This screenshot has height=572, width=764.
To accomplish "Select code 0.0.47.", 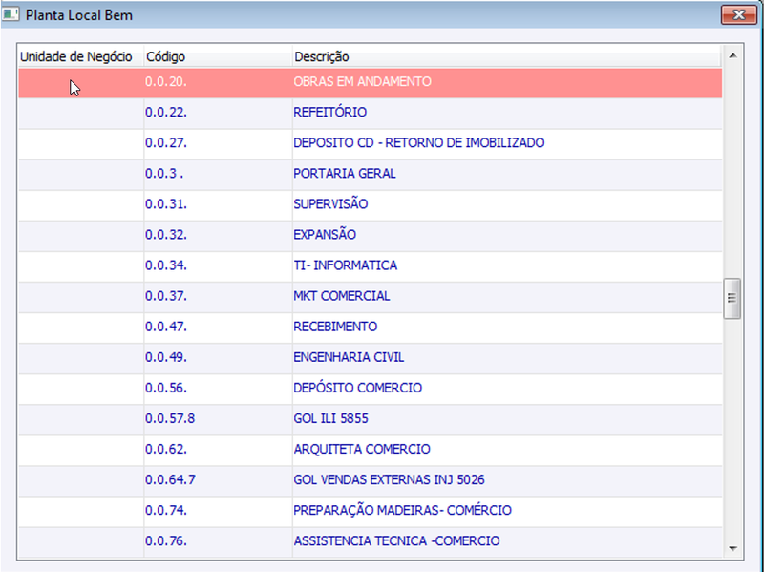I will point(165,327).
